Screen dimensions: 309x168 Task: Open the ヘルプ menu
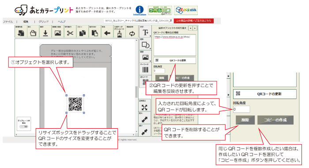(61, 22)
